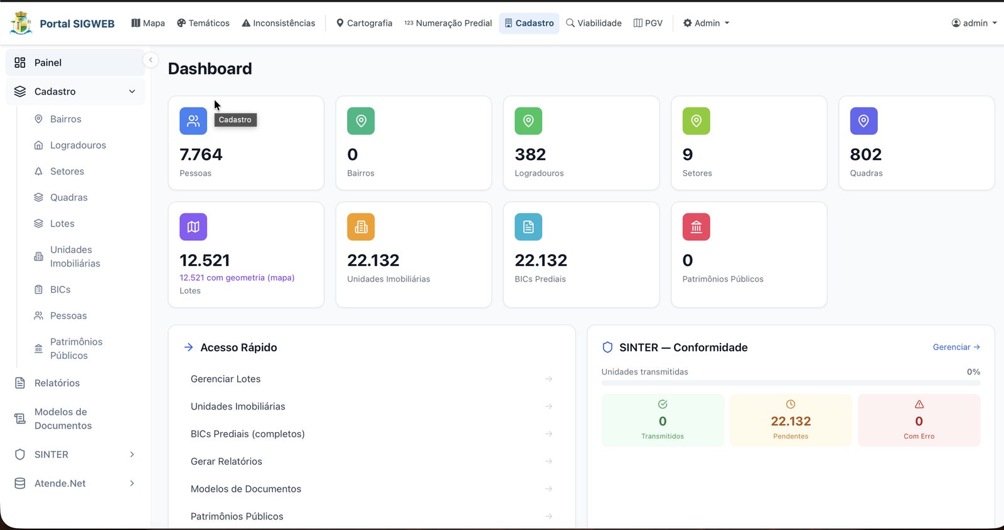1004x530 pixels.
Task: Click the 7.764 Pessoas count
Action: [x=201, y=155]
